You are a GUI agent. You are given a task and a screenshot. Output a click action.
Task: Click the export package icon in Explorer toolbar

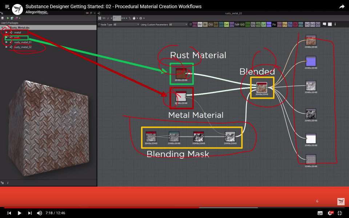[x=12, y=18]
